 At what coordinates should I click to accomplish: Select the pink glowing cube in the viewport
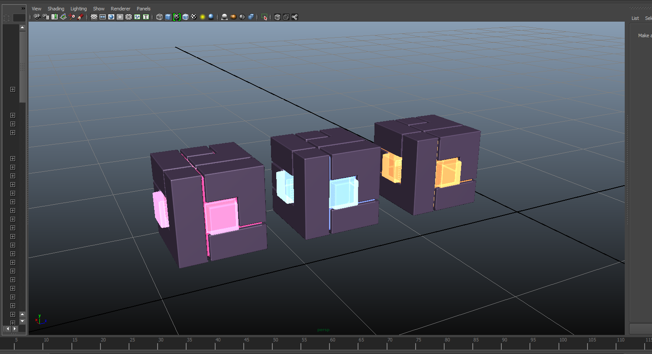[222, 216]
